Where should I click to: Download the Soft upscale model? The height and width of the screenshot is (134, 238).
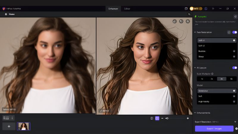tap(234, 96)
